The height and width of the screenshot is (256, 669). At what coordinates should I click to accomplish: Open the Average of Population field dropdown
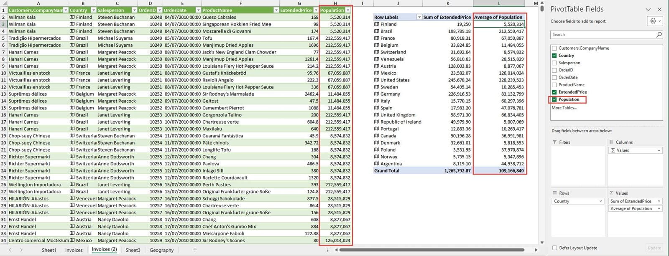click(659, 208)
